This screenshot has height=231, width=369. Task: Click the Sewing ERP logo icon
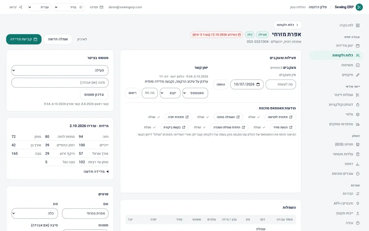pos(359,7)
